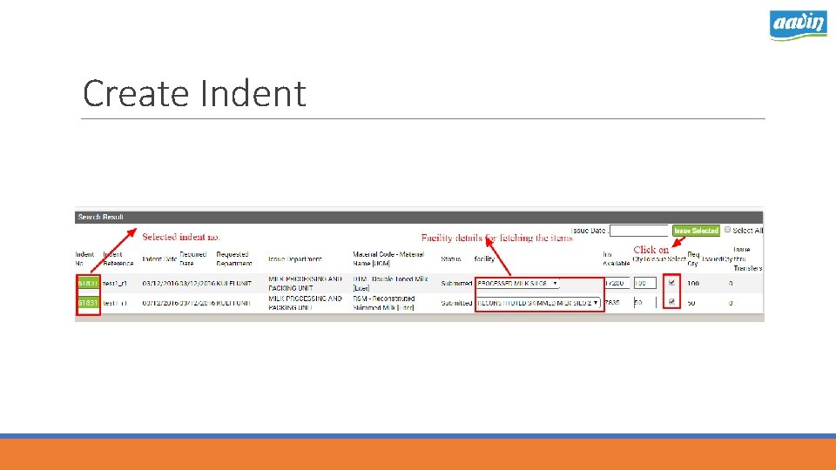
Task: Click the Req. Qty column header
Action: [693, 259]
